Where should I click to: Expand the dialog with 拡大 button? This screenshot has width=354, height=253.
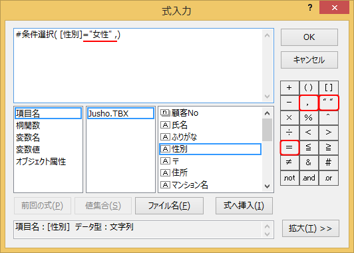311,228
